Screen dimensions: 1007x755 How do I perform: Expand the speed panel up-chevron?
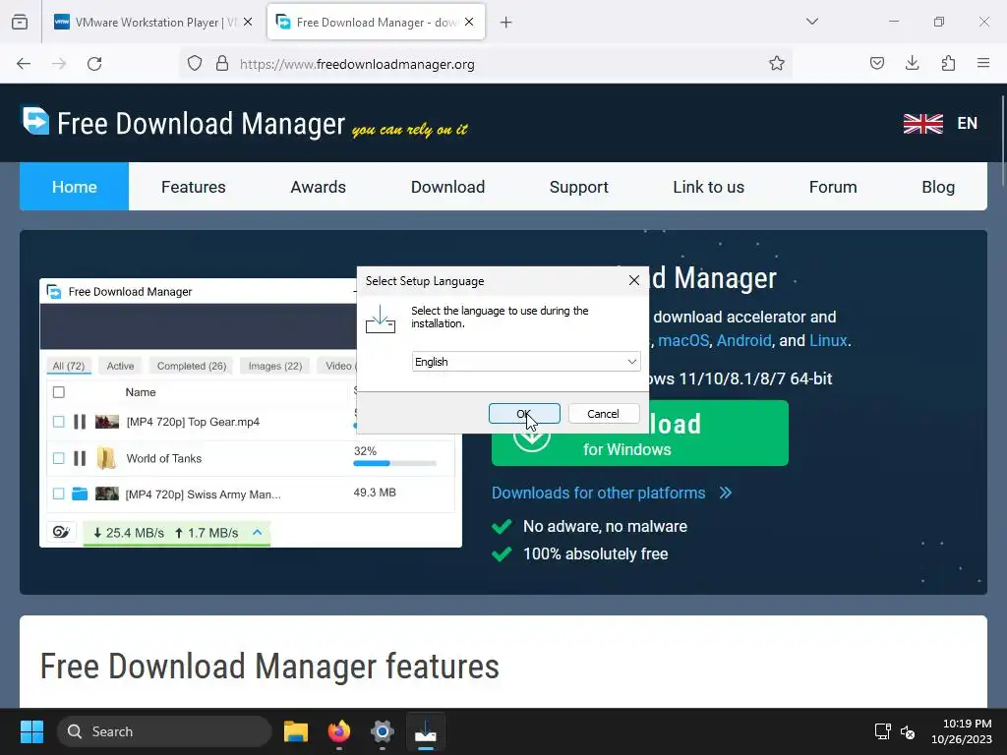click(x=257, y=532)
